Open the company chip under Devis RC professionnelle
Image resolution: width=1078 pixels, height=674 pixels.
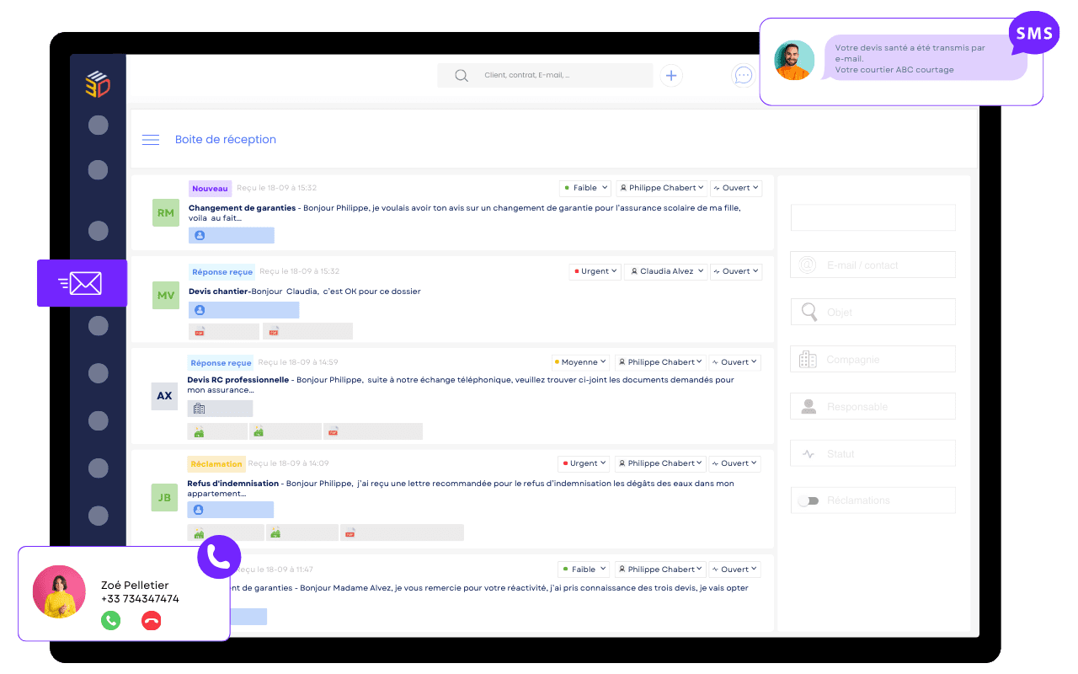220,409
